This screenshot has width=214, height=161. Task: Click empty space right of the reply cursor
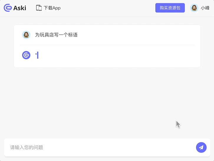[118, 55]
